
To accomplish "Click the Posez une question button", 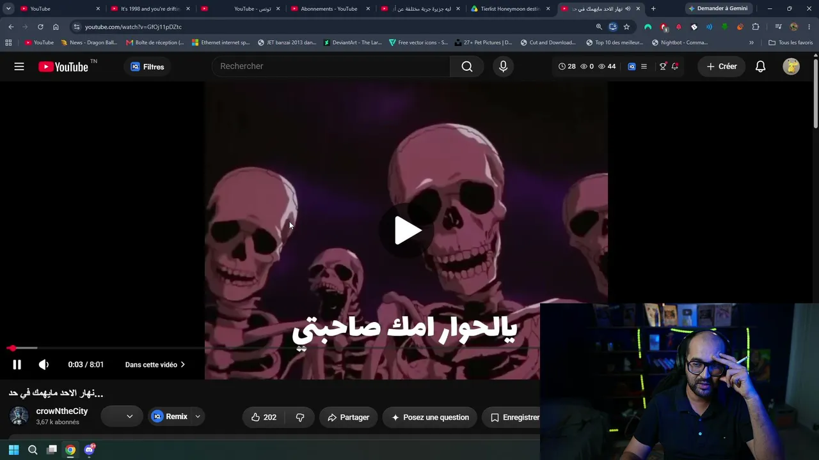I will click(430, 417).
